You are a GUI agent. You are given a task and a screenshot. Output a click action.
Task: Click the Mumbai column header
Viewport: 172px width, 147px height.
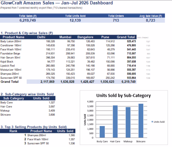point(65,37)
